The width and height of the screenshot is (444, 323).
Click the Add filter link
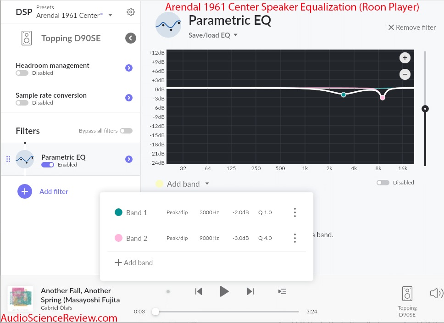[54, 191]
